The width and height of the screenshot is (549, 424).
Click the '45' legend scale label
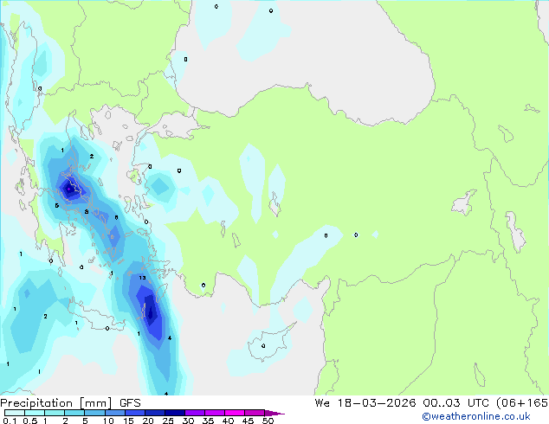click(249, 421)
